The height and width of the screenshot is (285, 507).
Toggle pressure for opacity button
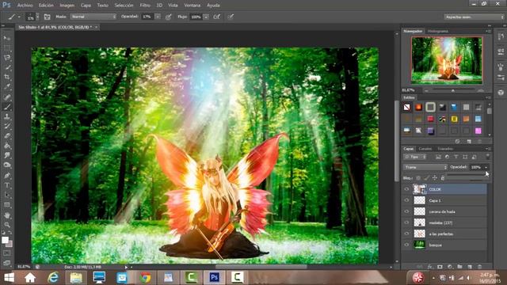[x=168, y=17]
